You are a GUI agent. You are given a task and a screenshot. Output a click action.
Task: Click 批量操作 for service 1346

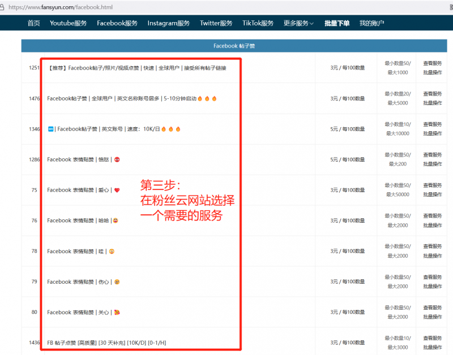[x=433, y=133]
